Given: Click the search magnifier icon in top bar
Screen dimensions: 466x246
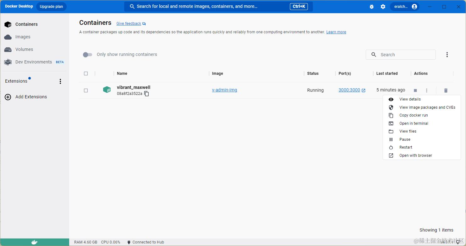Looking at the screenshot, I should 132,7.
